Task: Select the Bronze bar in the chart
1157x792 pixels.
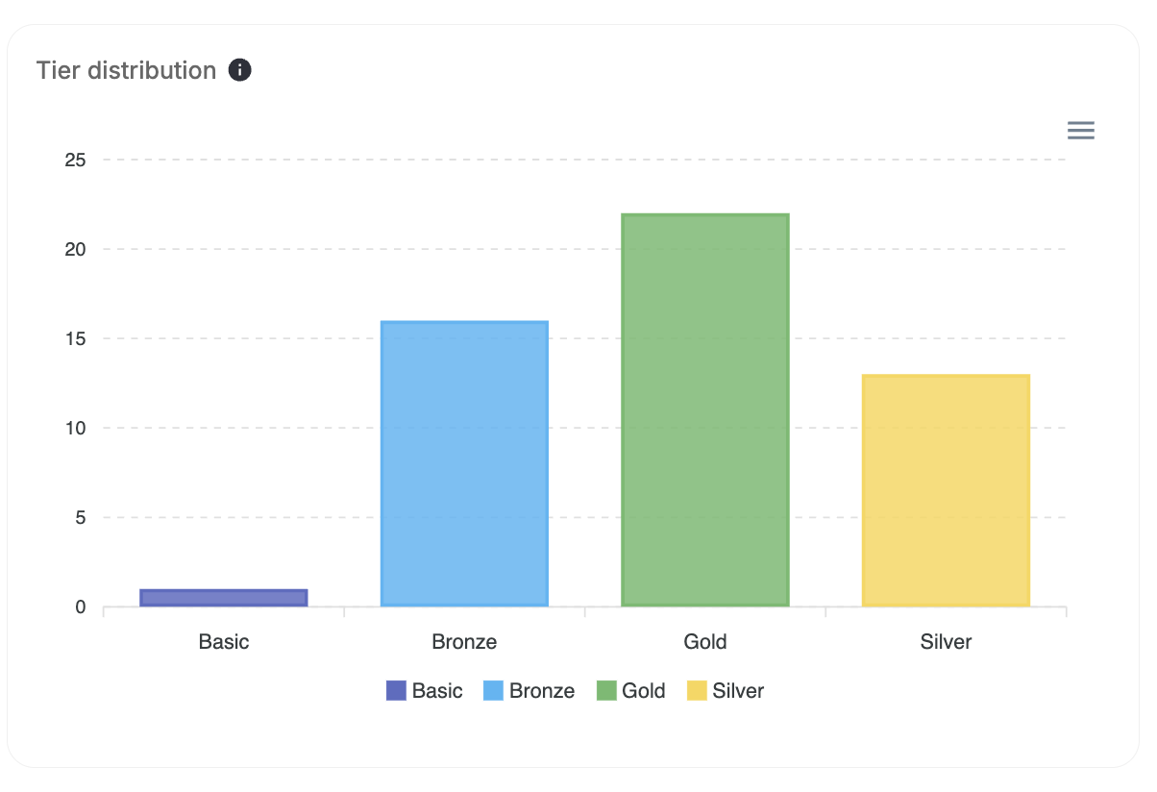Action: pyautogui.click(x=464, y=461)
